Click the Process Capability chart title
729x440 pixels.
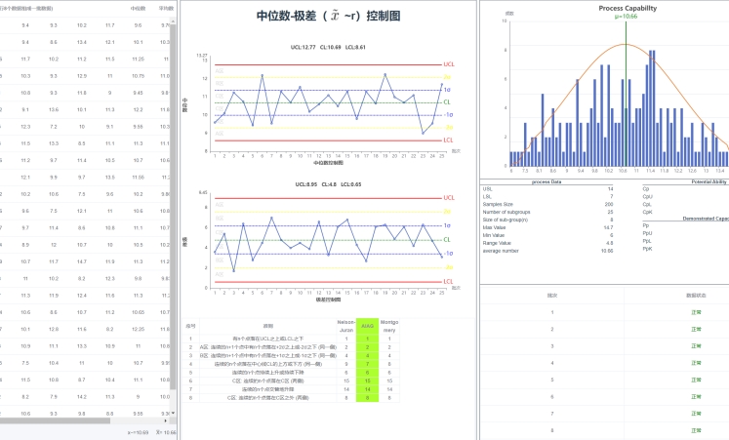[626, 8]
